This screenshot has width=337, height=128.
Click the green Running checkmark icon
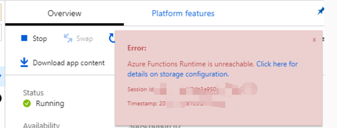click(27, 104)
